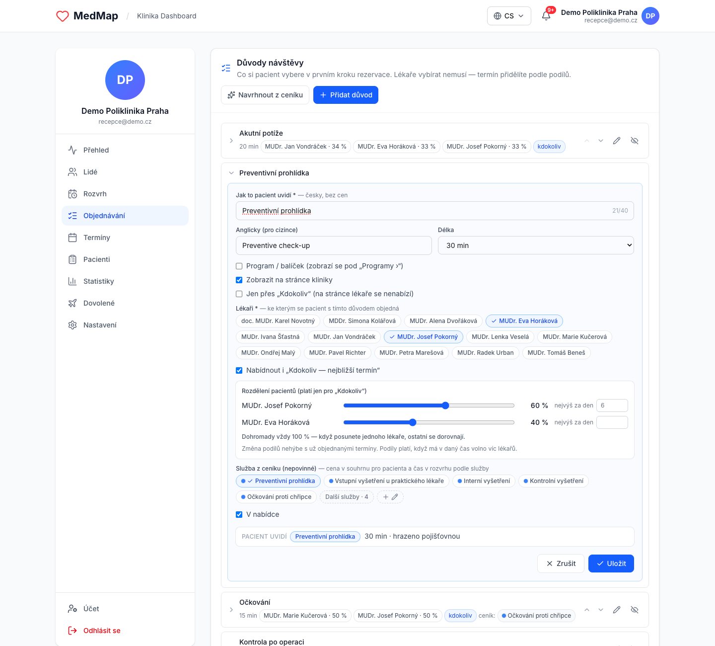Expand Další služby · 4 chip

coord(347,497)
